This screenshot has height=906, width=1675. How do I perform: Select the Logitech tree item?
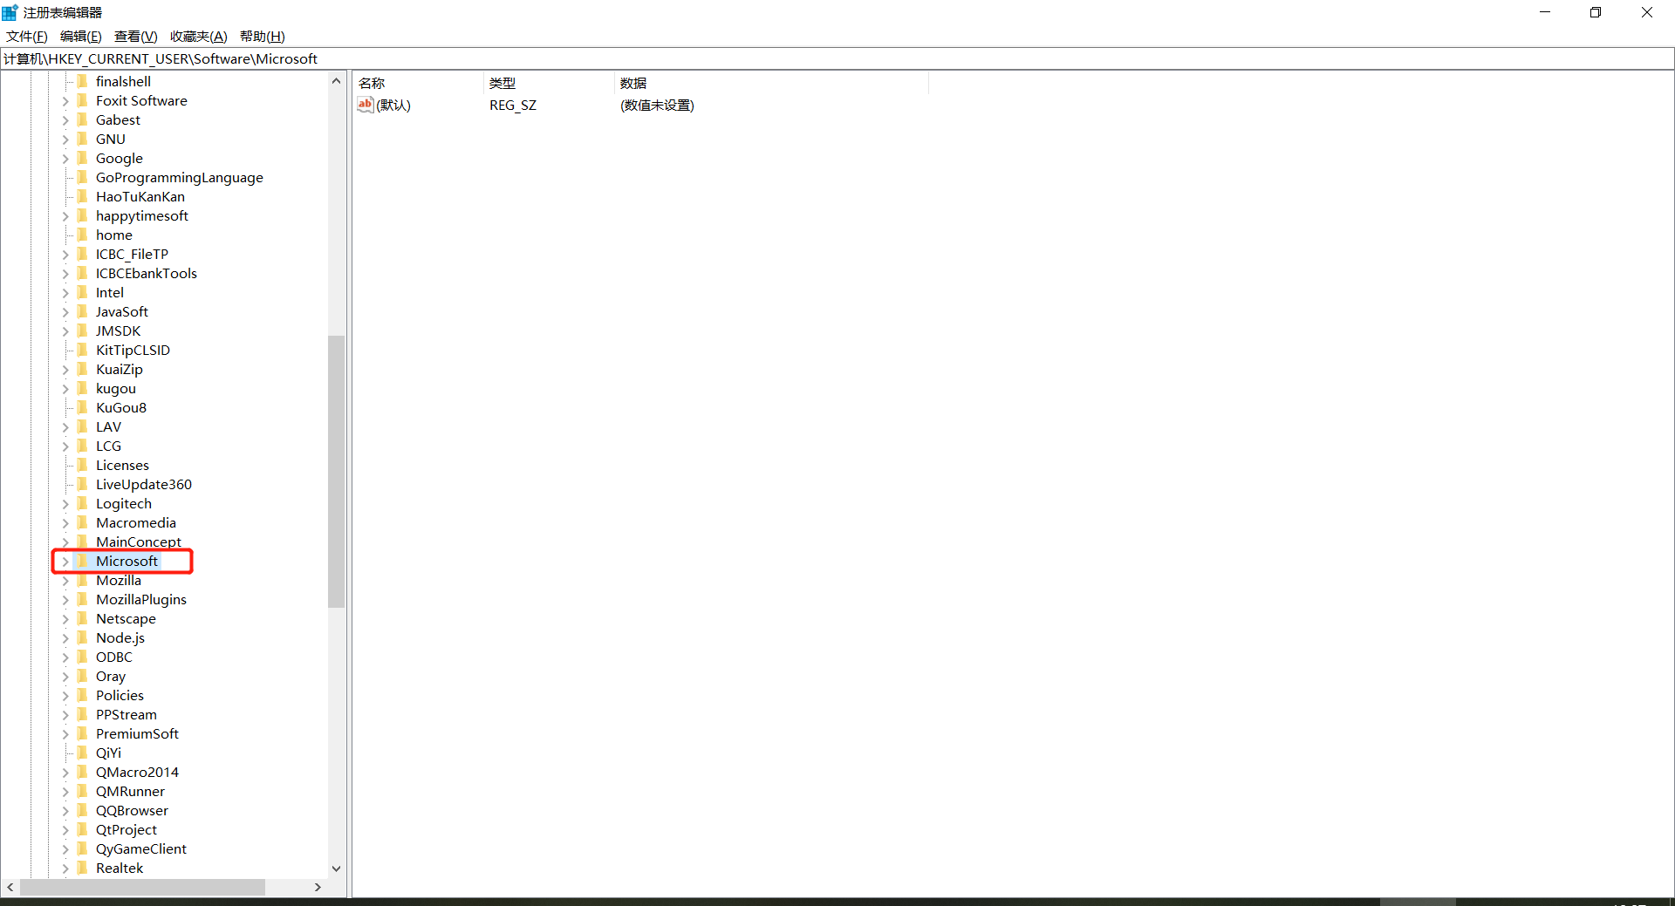pyautogui.click(x=123, y=503)
